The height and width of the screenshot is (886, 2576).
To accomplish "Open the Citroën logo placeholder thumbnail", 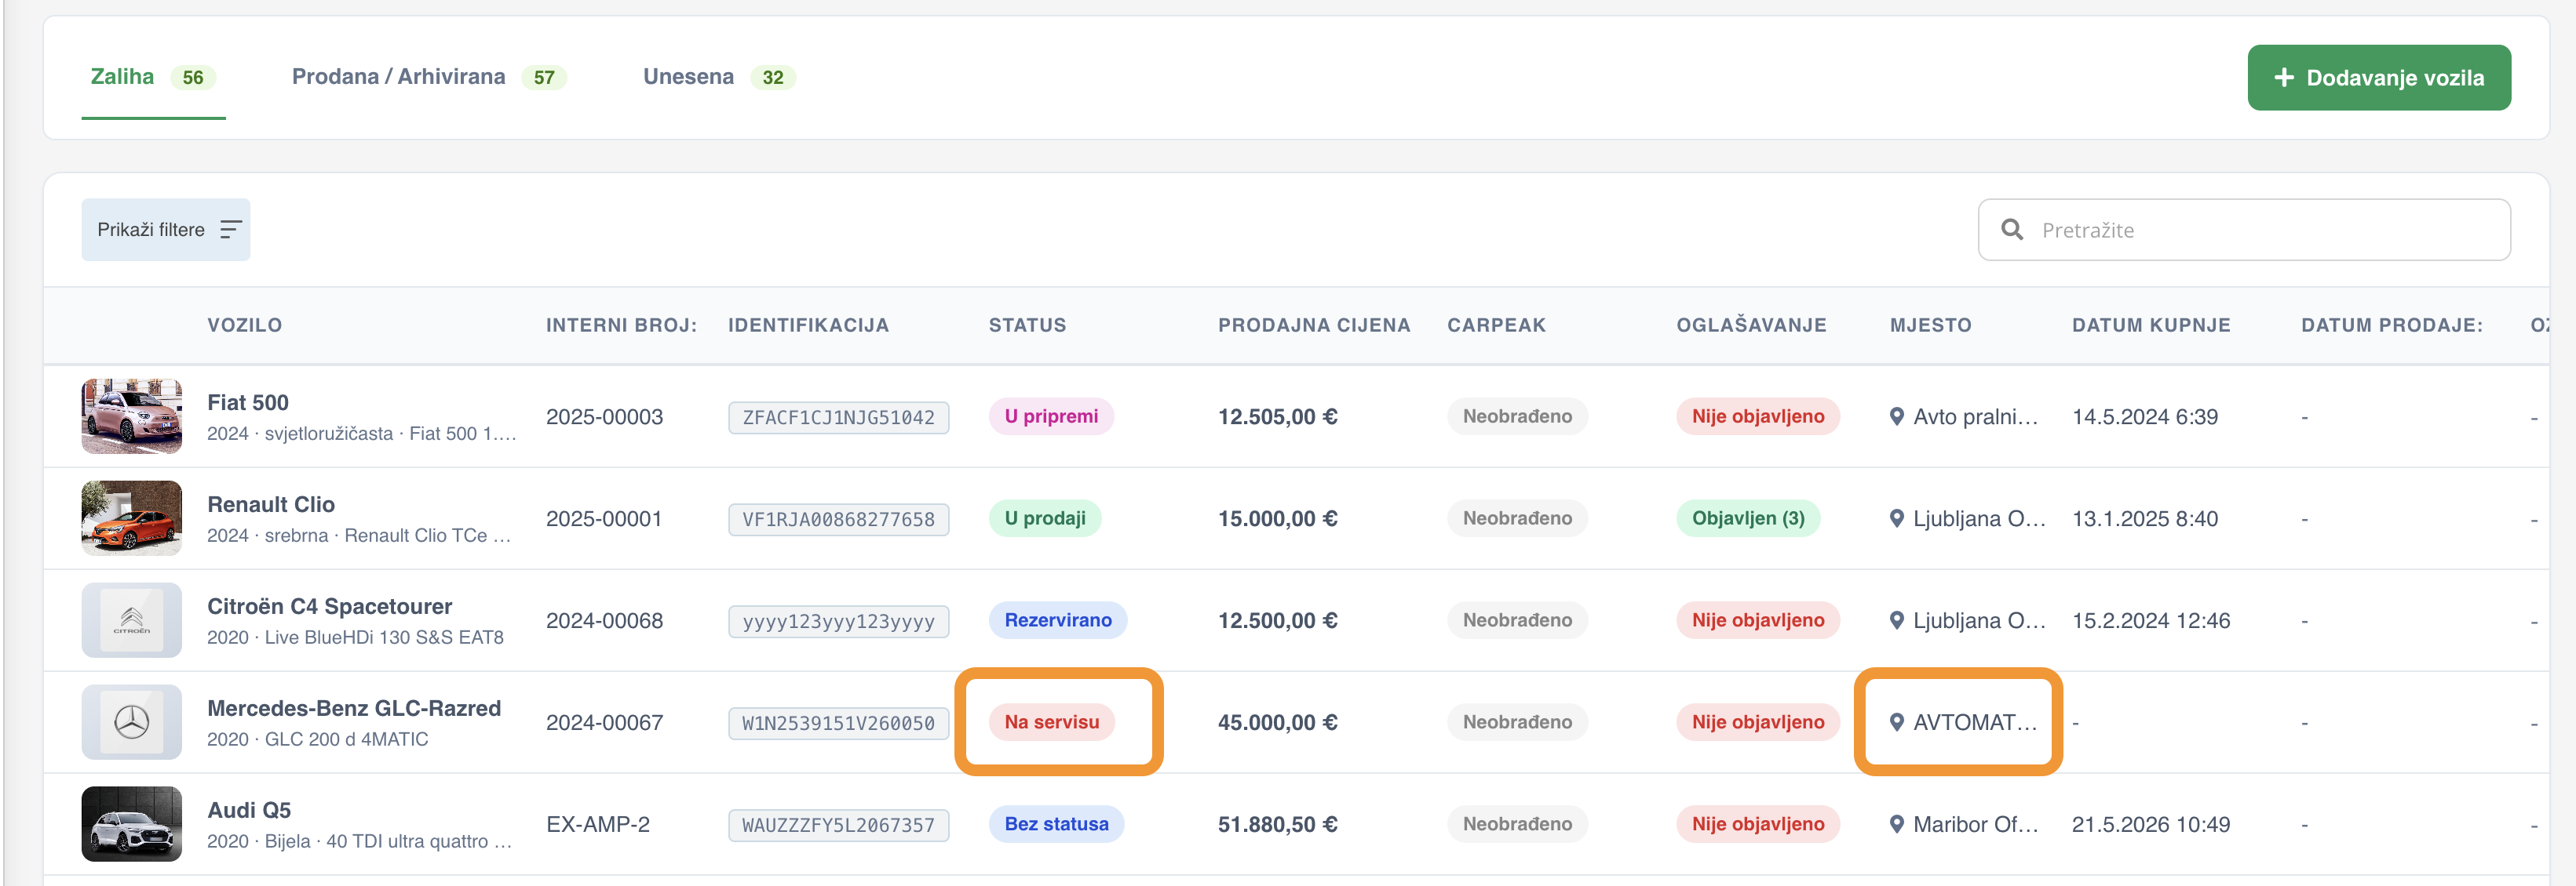I will (x=132, y=620).
